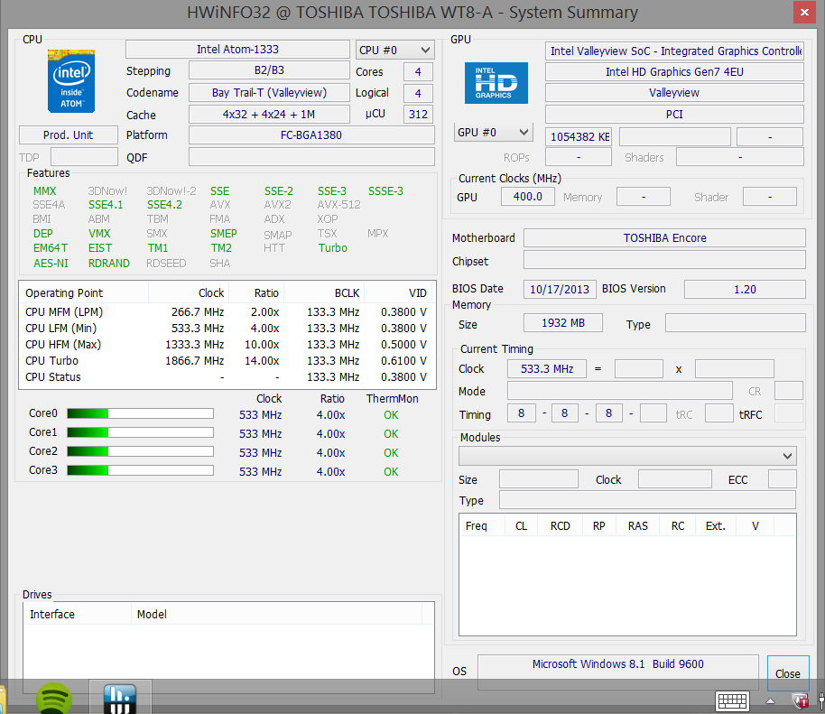
Task: Click the Close button
Action: pos(788,673)
